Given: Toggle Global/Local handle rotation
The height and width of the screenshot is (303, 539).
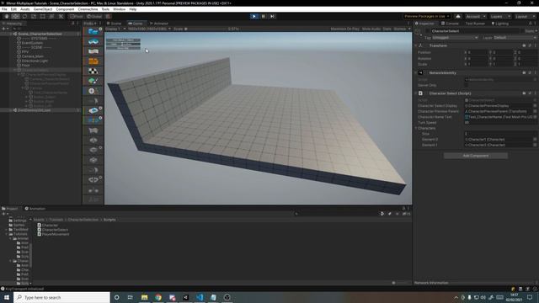Looking at the screenshot, I should tap(94, 16).
